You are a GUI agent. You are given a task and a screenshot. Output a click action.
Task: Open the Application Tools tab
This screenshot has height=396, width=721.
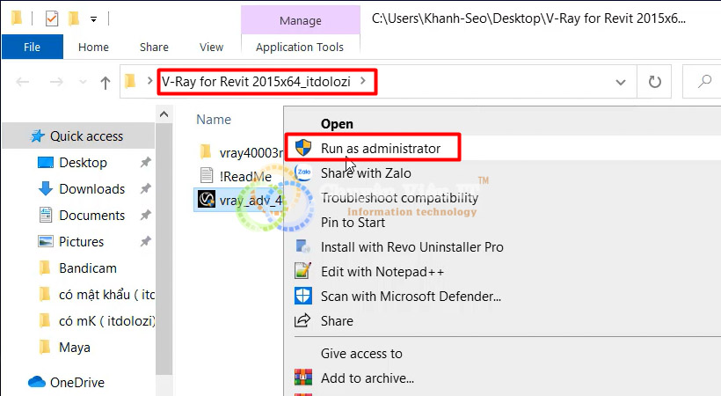[x=300, y=47]
